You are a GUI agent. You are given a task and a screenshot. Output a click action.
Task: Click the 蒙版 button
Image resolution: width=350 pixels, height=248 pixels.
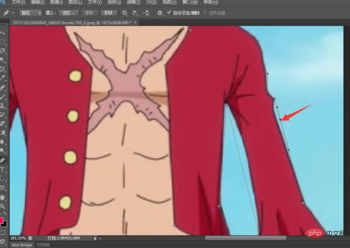[x=89, y=13]
